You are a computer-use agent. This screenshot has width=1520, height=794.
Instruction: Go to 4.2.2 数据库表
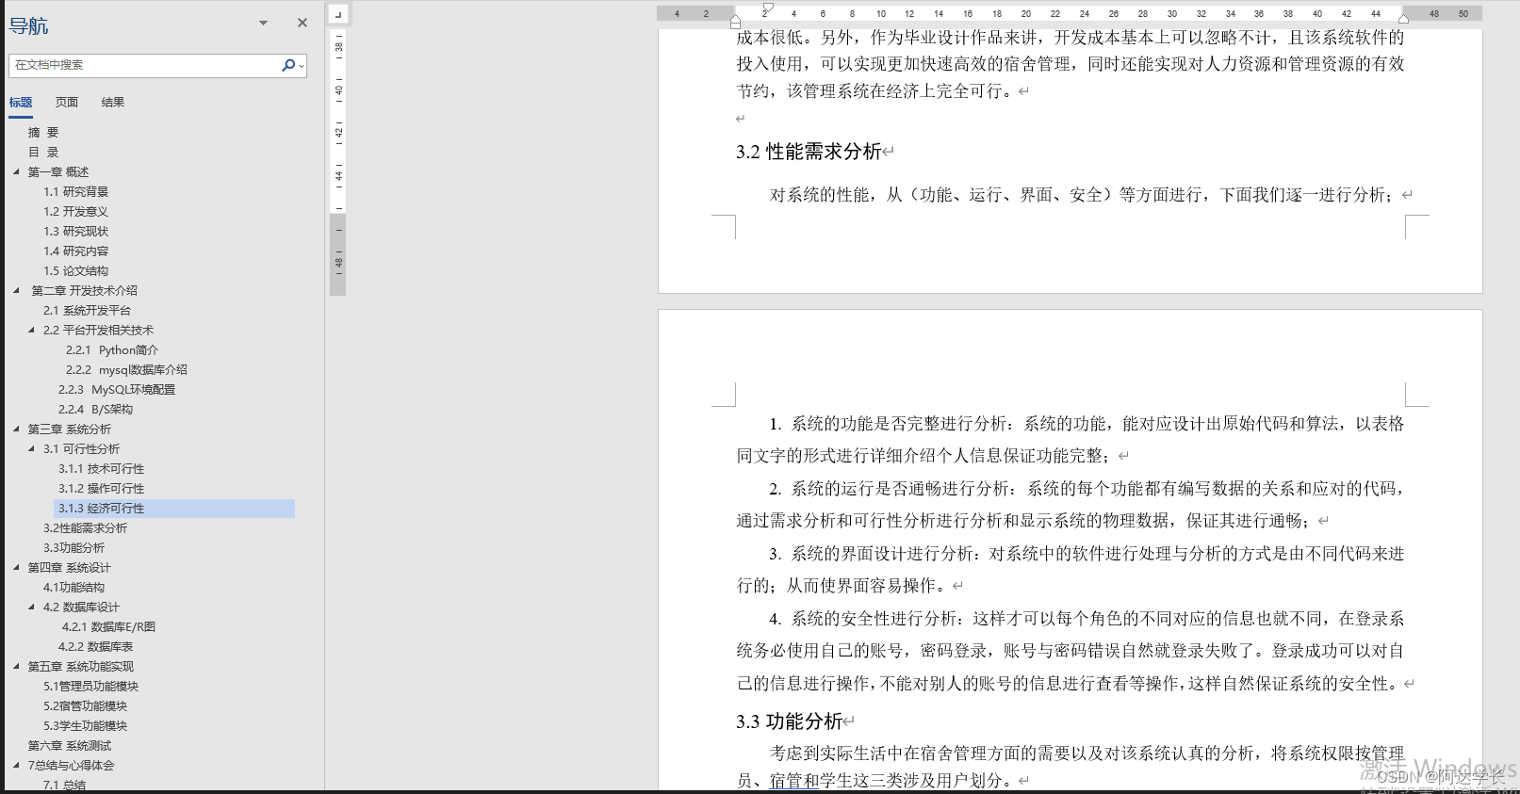pos(95,646)
